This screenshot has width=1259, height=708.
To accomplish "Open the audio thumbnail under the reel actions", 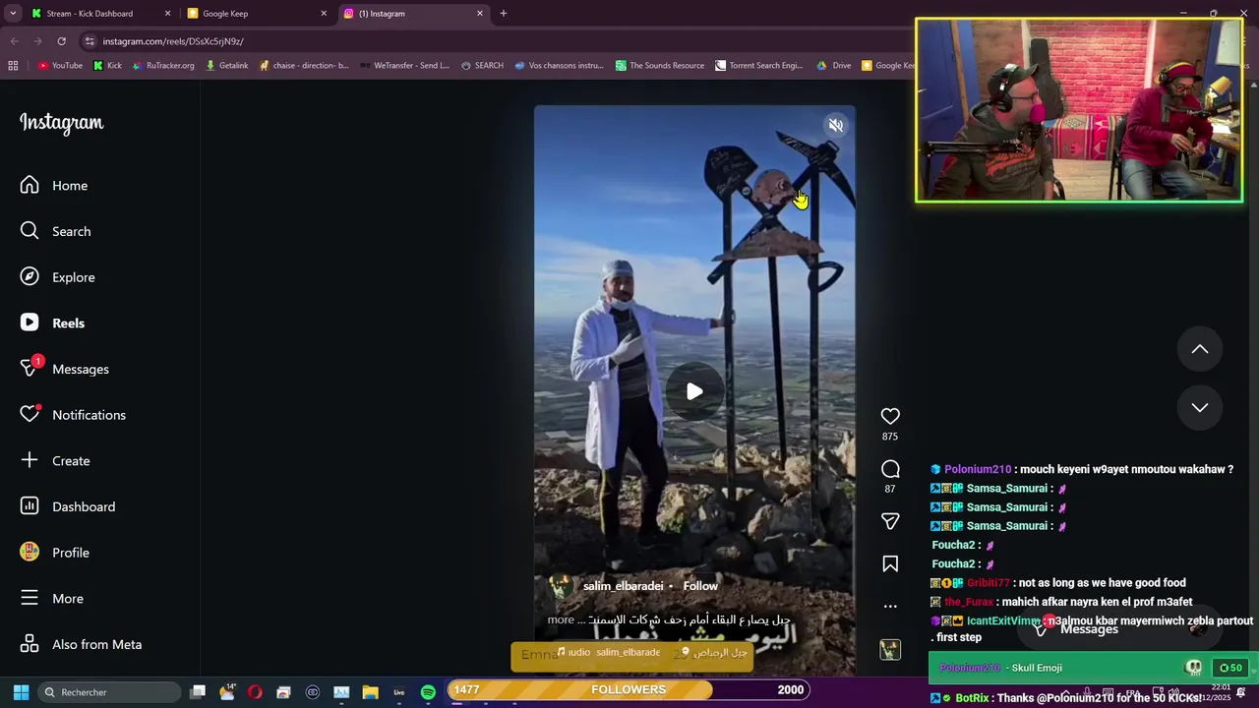I will coord(890,650).
